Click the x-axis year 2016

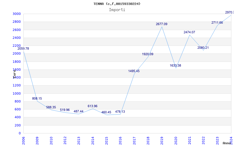(121, 141)
